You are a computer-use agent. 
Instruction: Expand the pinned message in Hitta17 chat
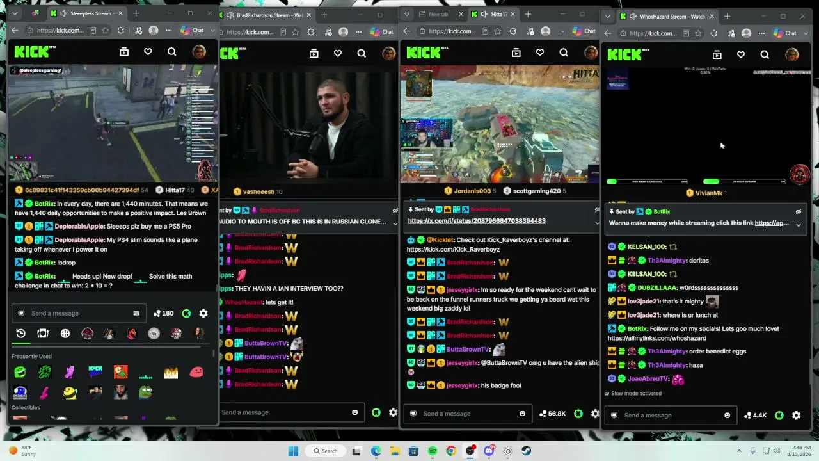[597, 222]
